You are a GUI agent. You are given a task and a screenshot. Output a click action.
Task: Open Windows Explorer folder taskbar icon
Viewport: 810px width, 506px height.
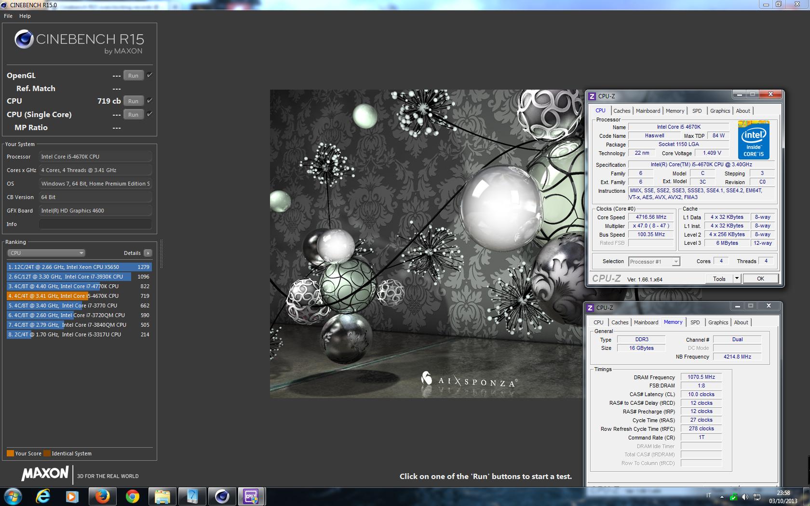[162, 496]
